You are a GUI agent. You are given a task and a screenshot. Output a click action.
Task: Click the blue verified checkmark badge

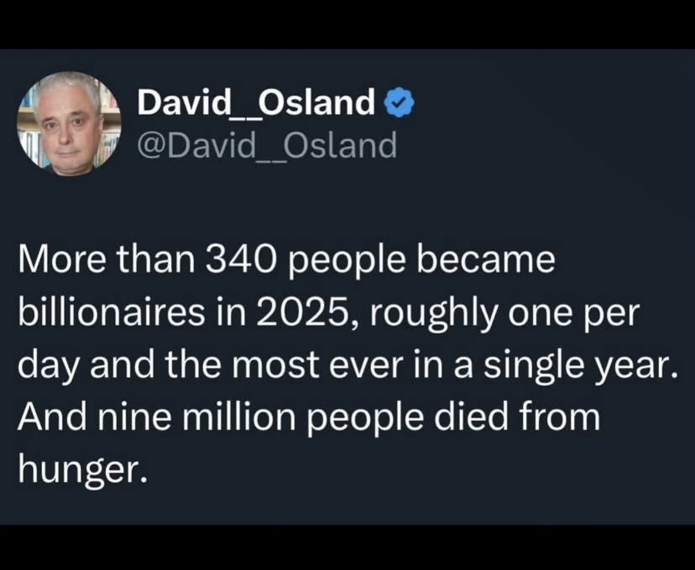[401, 103]
